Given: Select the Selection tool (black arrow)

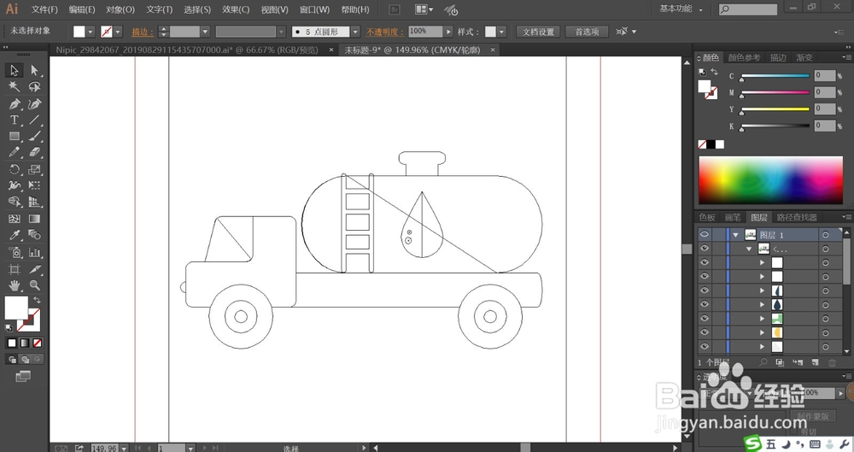Looking at the screenshot, I should coord(15,70).
